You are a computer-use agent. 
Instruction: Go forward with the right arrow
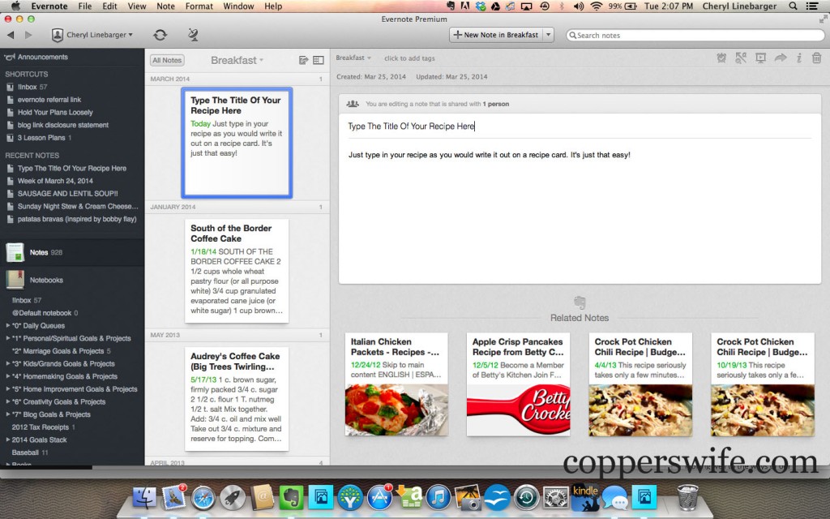(x=28, y=35)
